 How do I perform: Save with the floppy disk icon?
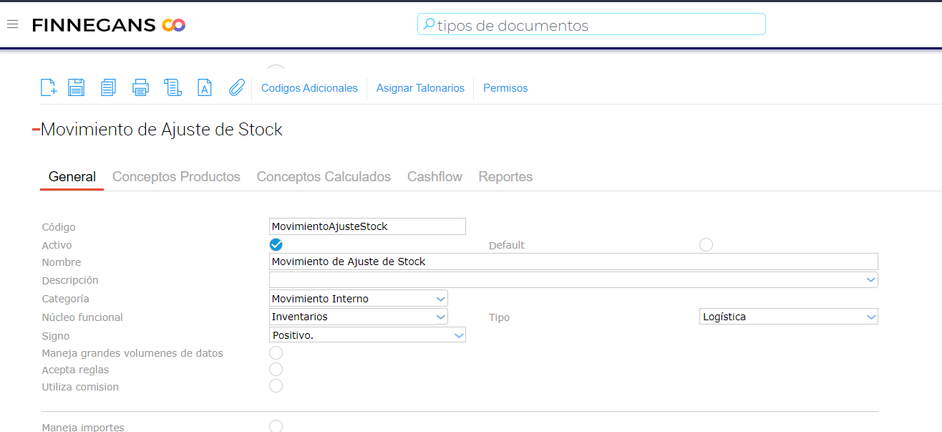(x=76, y=87)
